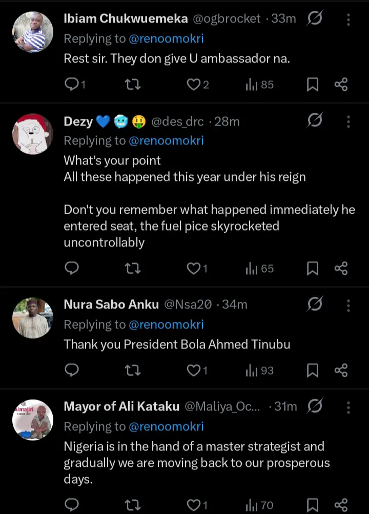Open Mayor of Ali Kataku's profile name
Screen dimensions: 369x514
coord(121,406)
